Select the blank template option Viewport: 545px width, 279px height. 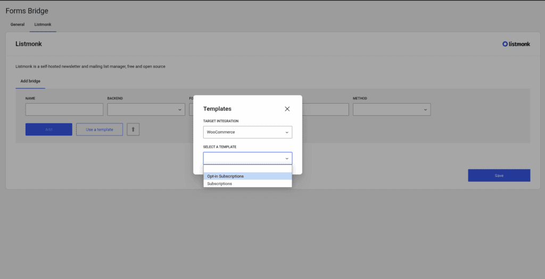[247, 168]
